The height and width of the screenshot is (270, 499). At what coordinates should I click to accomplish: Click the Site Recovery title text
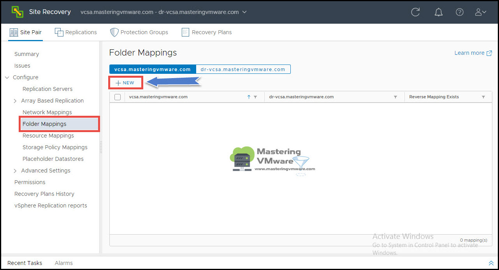pos(50,12)
